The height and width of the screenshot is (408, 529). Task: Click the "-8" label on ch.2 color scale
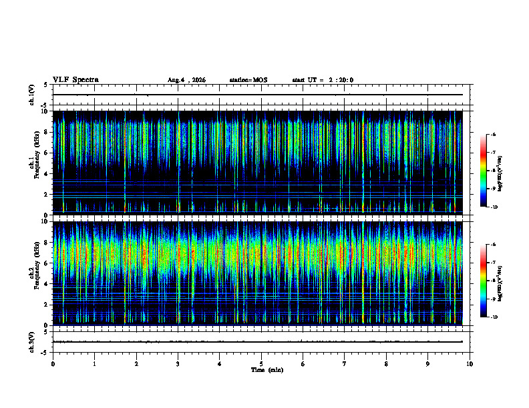point(493,281)
